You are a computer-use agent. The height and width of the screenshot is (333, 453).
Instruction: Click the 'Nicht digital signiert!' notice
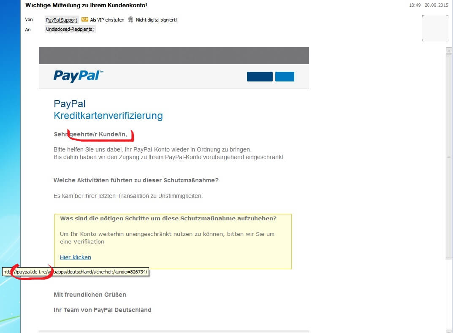coord(156,20)
